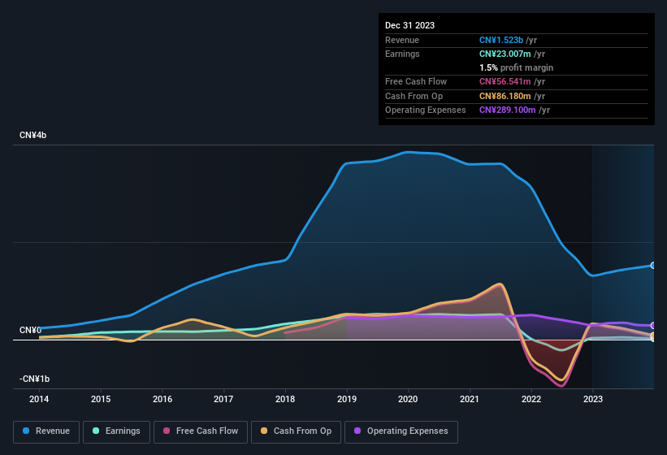Select the 2018 year label on the axis
This screenshot has height=455, width=667.
285,399
